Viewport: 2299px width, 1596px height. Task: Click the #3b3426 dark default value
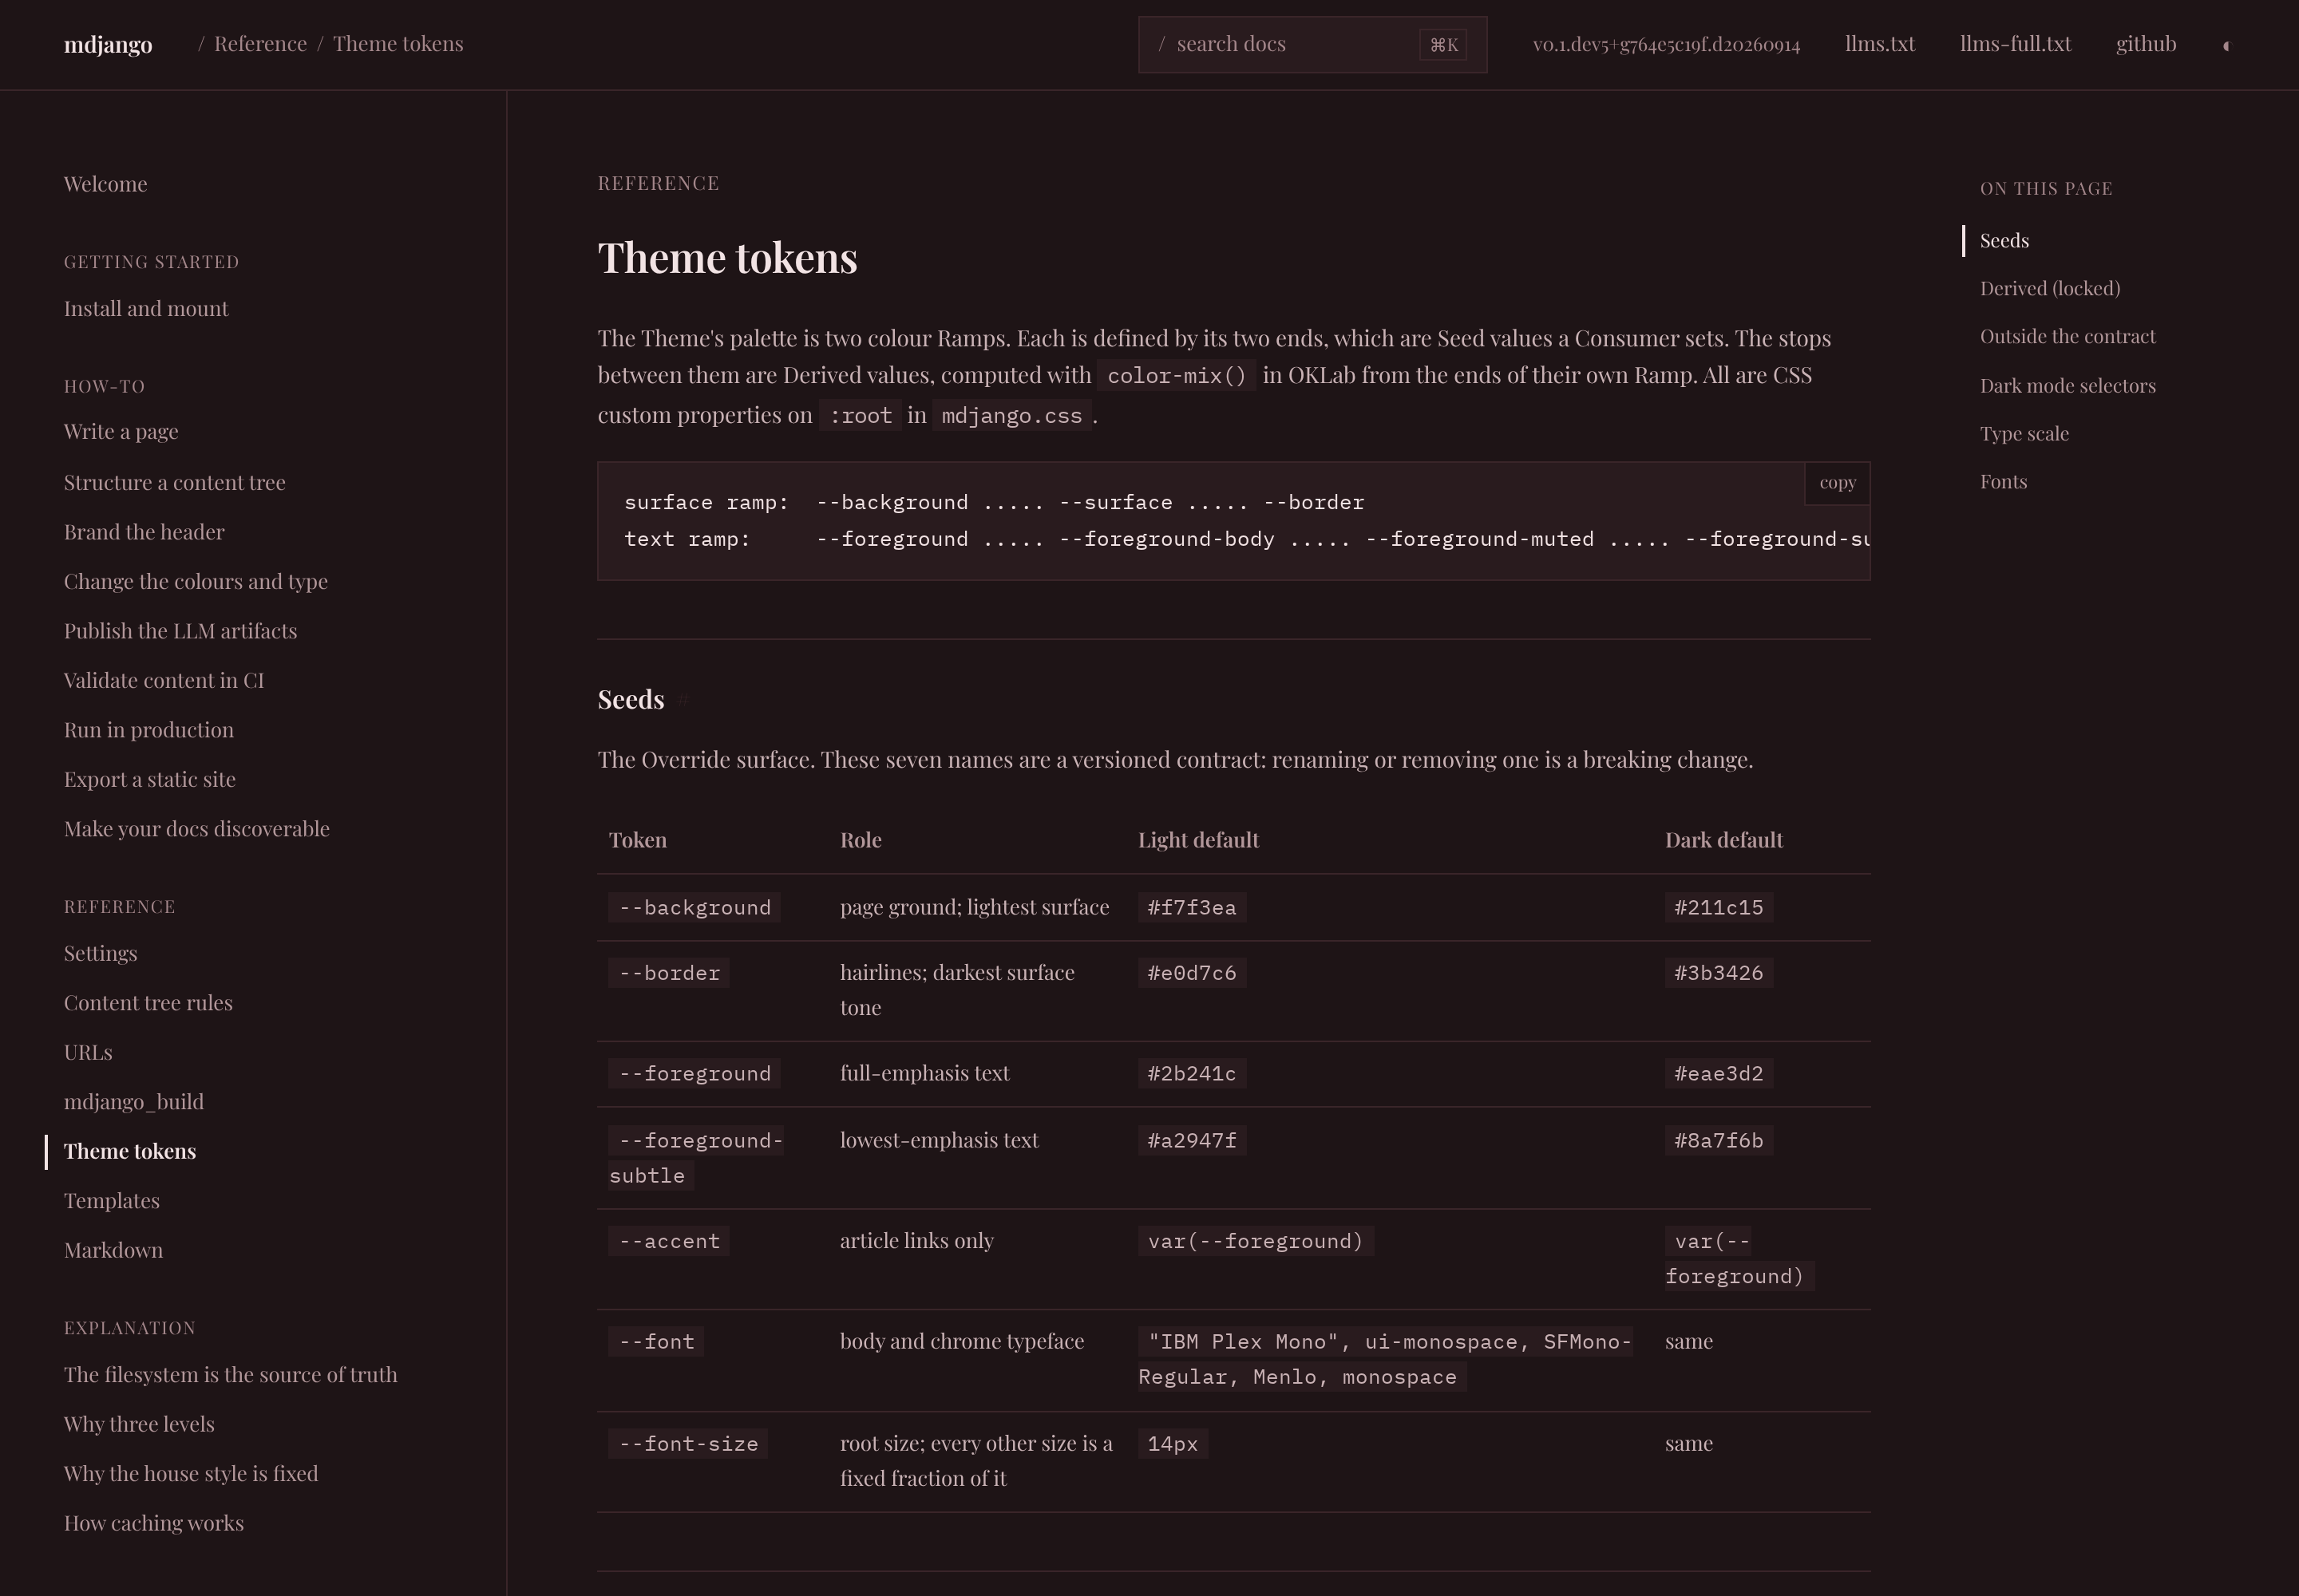[x=1719, y=973]
